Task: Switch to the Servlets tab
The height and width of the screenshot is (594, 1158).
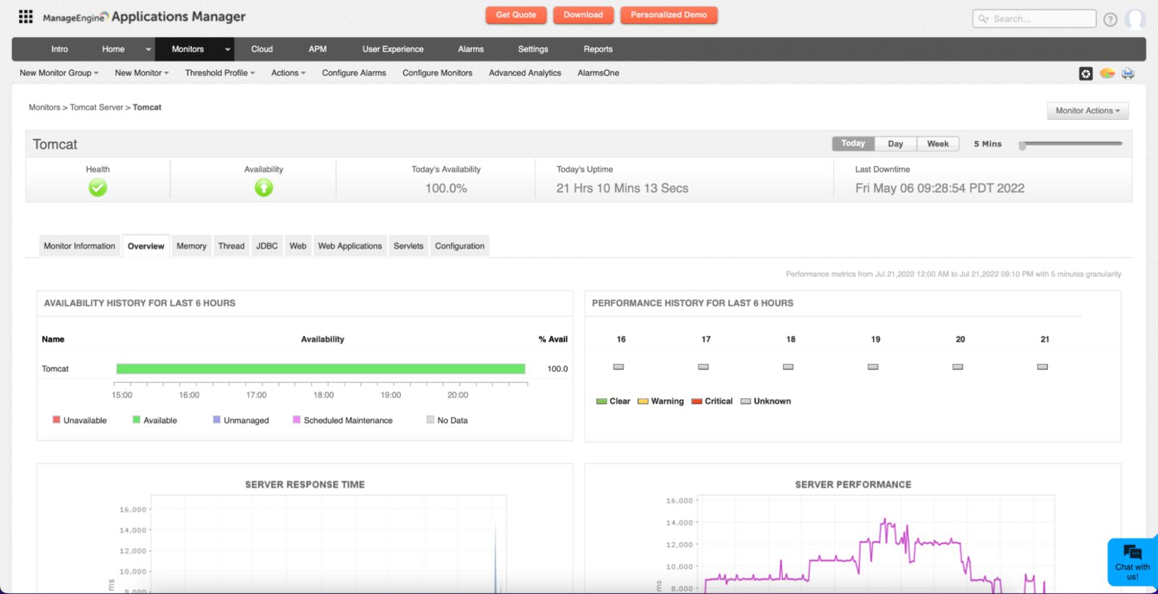Action: pyautogui.click(x=408, y=246)
